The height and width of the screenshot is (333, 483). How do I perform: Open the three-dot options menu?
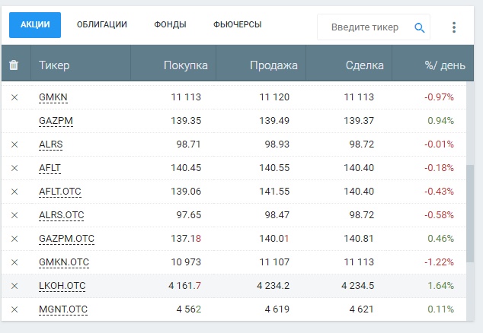click(x=454, y=27)
